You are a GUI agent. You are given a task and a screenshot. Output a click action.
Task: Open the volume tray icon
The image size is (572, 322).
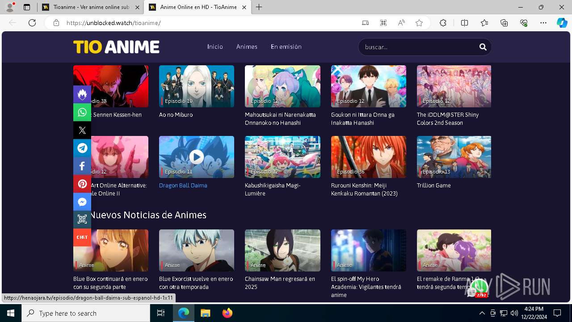click(x=514, y=313)
